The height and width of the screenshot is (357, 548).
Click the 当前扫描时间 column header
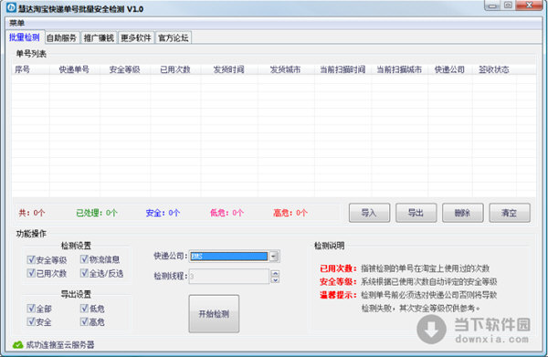342,69
